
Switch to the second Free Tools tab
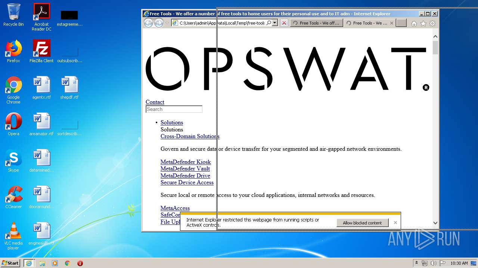click(x=367, y=23)
